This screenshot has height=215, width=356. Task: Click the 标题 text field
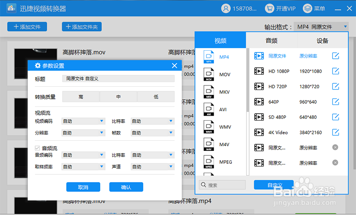(118, 78)
